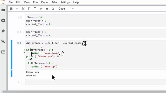Screen dimensions: 166x93
Task: Open the Commands palette sidebar icon
Action: coord(3,31)
